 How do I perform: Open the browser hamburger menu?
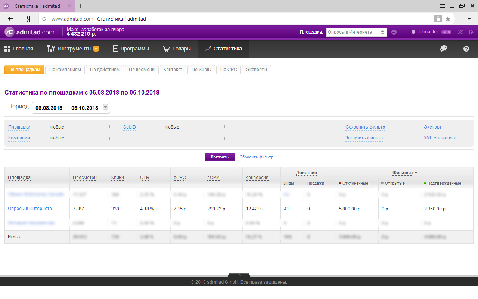pos(443,6)
